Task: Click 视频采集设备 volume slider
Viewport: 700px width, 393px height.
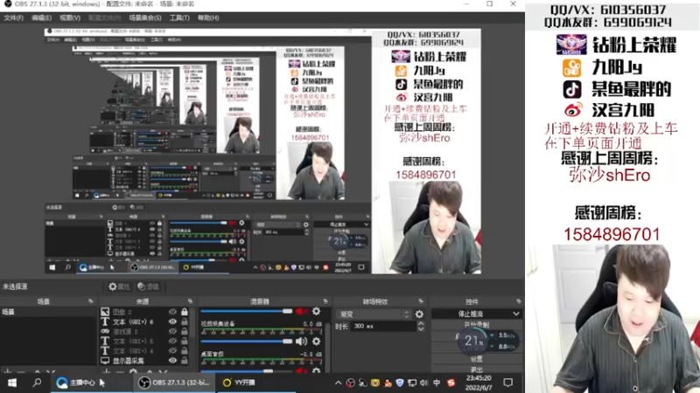Action: (247, 341)
